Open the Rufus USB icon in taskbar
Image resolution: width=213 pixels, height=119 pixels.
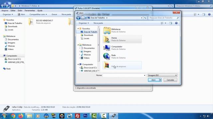(113, 116)
